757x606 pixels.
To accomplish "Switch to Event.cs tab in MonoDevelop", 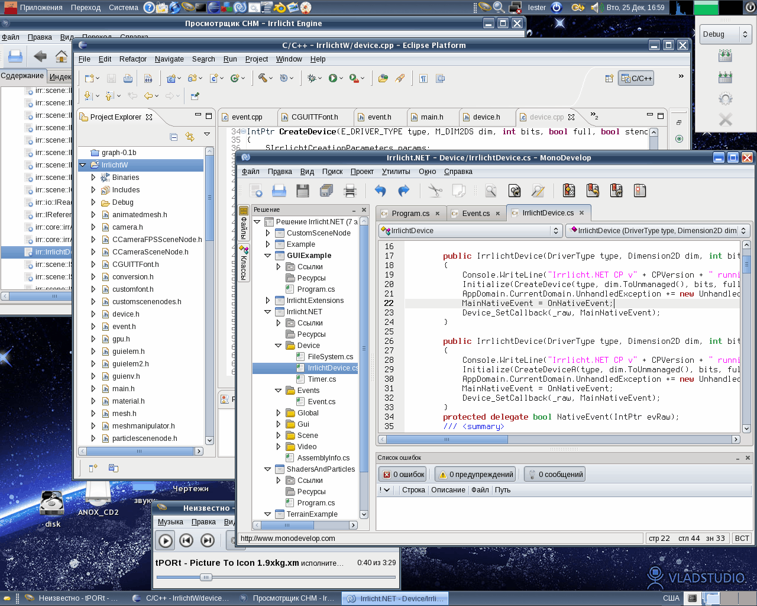I will (x=476, y=214).
